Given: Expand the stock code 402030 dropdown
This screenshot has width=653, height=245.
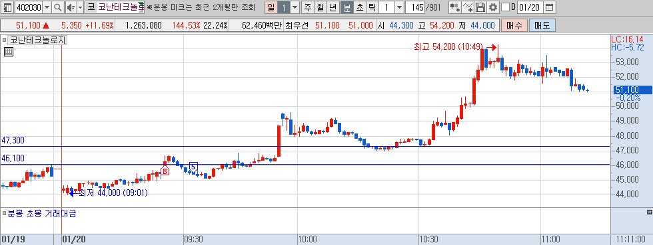Looking at the screenshot, I should [47, 7].
